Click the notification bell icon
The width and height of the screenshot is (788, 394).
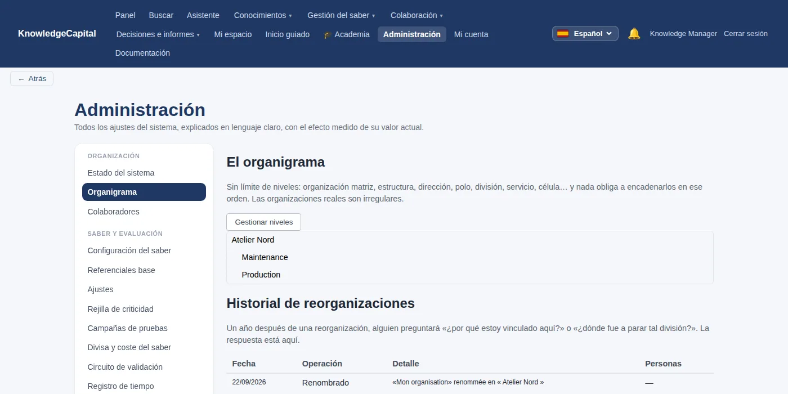(x=634, y=34)
